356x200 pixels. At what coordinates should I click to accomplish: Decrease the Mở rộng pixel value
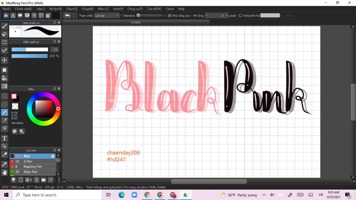207,16
